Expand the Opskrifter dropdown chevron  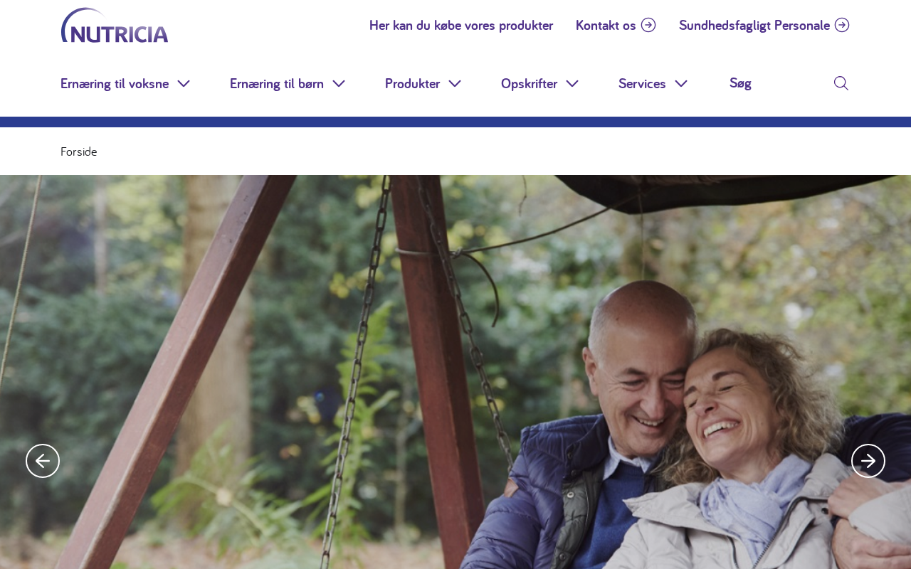(x=572, y=83)
